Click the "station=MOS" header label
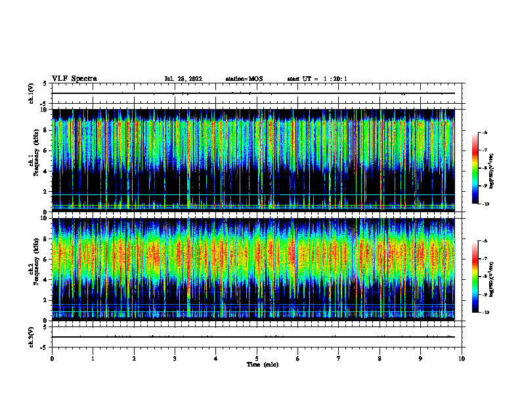This screenshot has width=520, height=402. click(244, 79)
